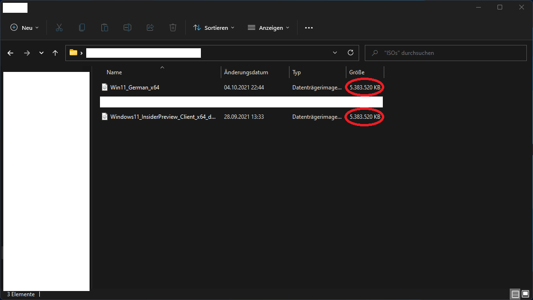This screenshot has height=300, width=533.
Task: Sort by the Typ column header
Action: pos(297,72)
